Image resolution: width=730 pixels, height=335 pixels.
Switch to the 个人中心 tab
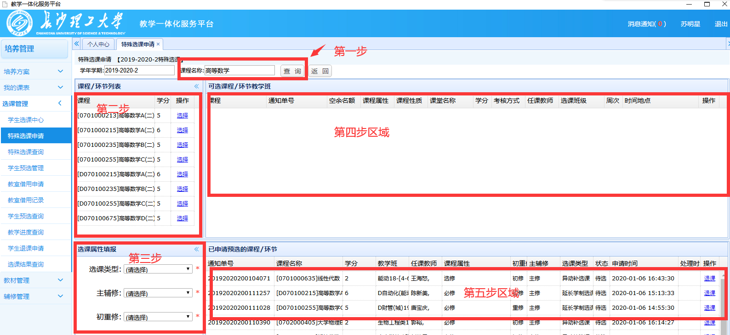[x=98, y=44]
